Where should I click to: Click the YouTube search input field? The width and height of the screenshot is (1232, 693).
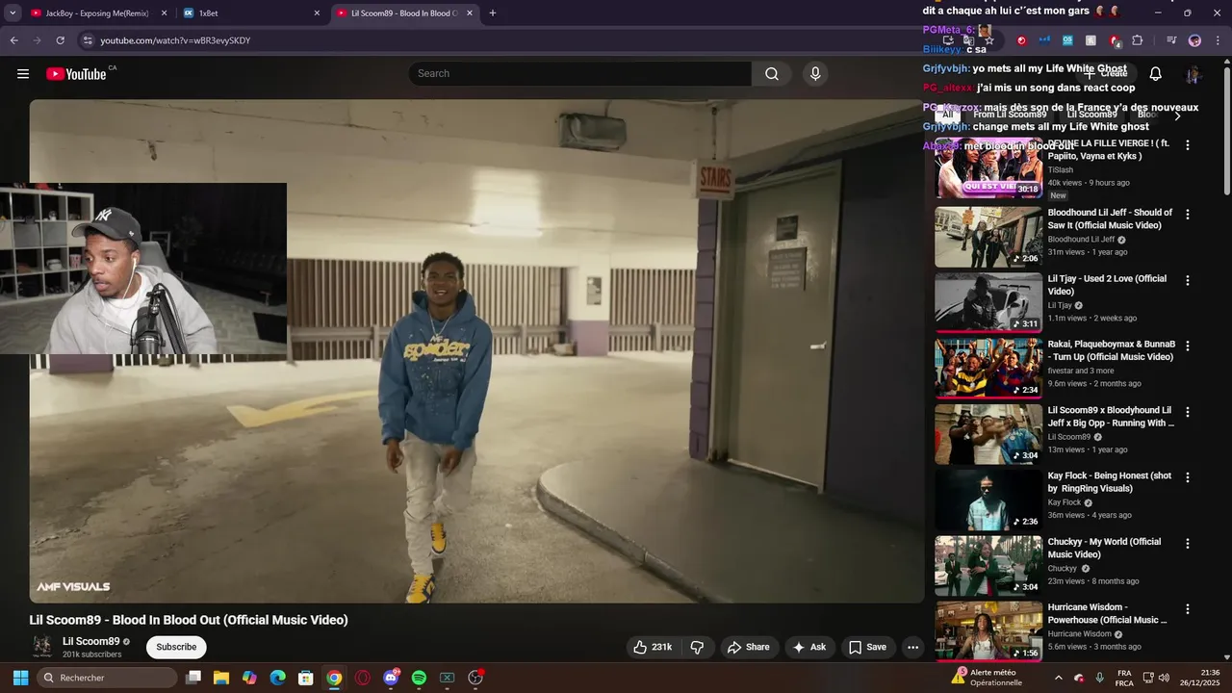tap(579, 74)
